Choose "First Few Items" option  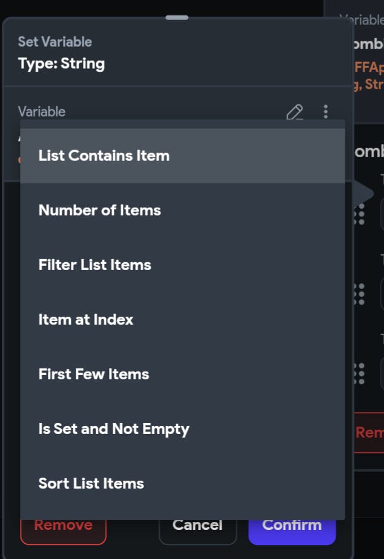(x=93, y=374)
